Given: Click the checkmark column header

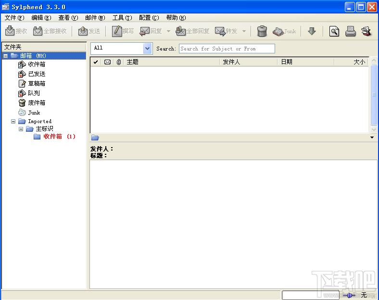Looking at the screenshot, I should point(96,62).
